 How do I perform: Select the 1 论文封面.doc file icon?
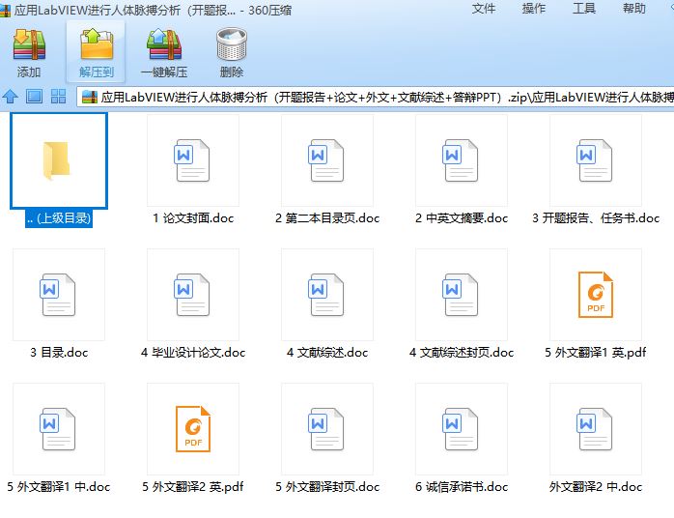point(192,160)
